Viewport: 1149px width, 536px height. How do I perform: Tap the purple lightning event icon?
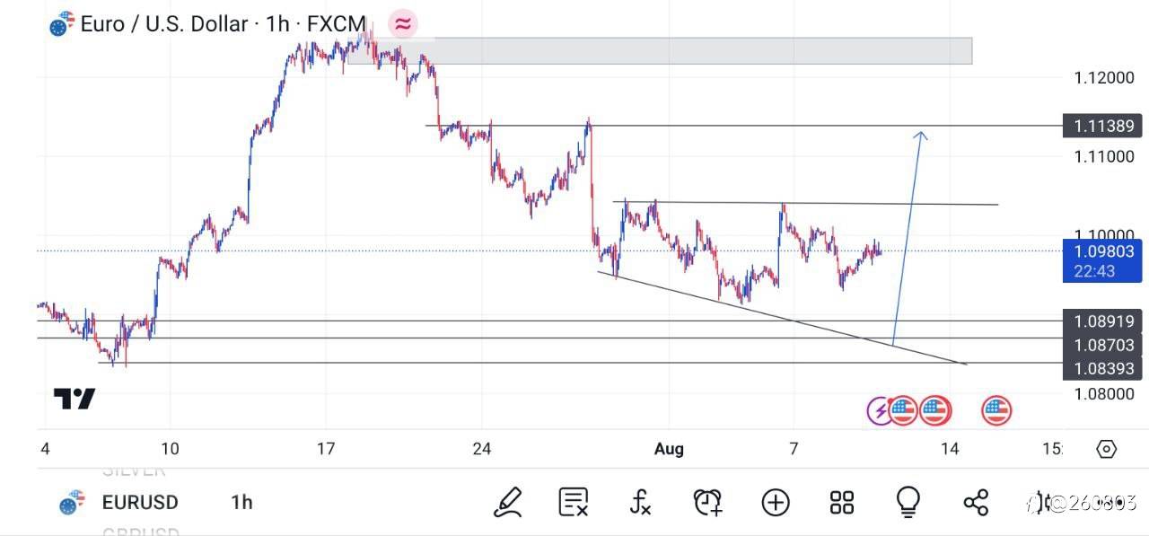[x=879, y=411]
